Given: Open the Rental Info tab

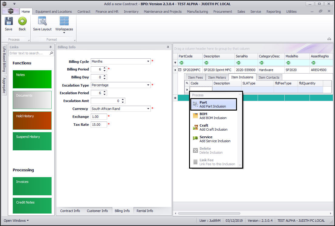Looking at the screenshot, I should click(x=145, y=211).
